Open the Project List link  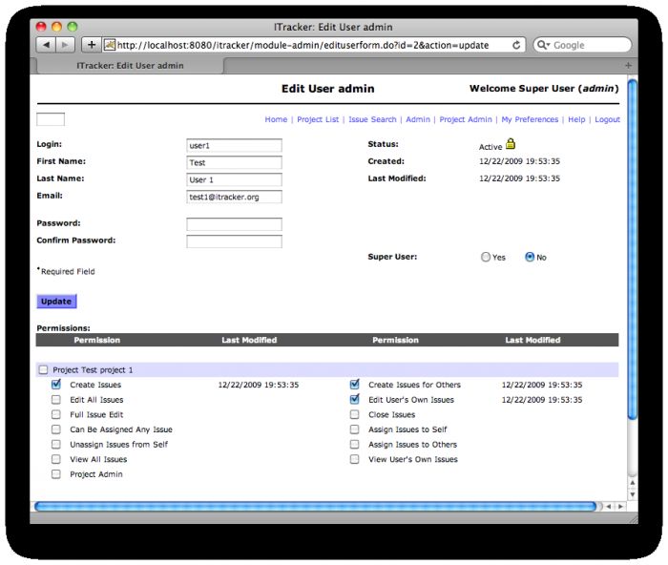tap(318, 119)
